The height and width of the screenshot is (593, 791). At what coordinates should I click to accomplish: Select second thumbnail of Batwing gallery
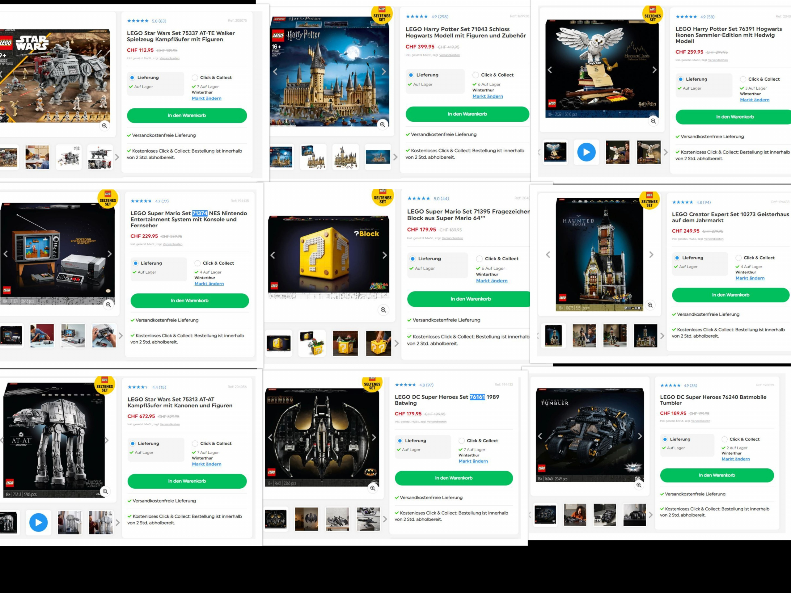tap(307, 519)
